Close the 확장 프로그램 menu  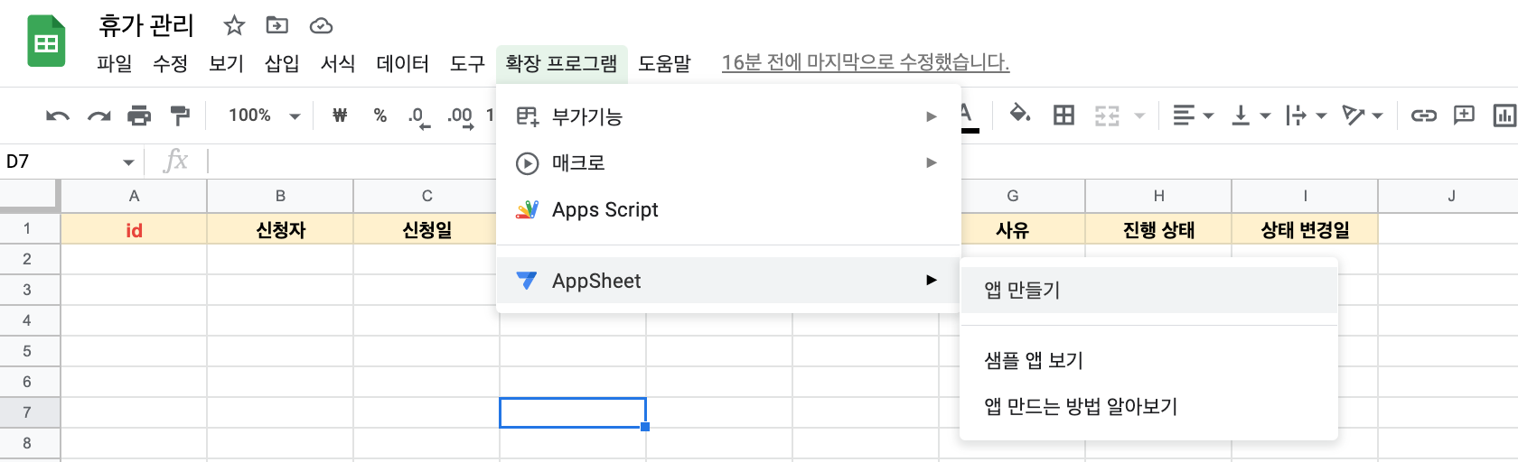(x=562, y=63)
